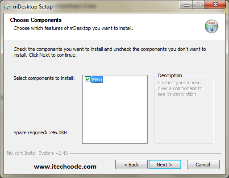The width and height of the screenshot is (229, 178).
Task: Uncheck the Main component checkbox
Action: 87,79
